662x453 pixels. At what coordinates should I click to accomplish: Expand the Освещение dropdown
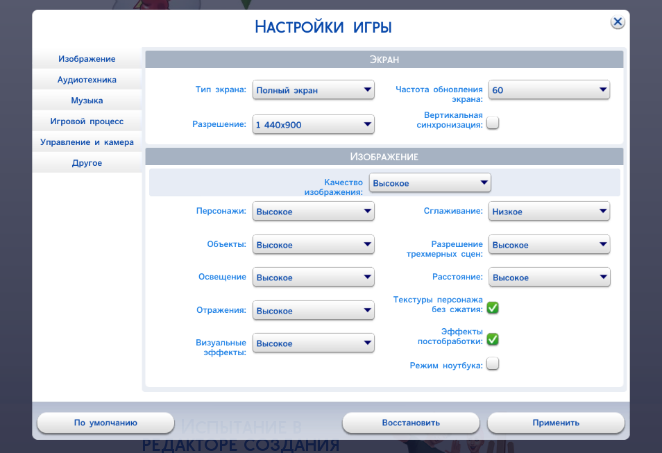313,277
